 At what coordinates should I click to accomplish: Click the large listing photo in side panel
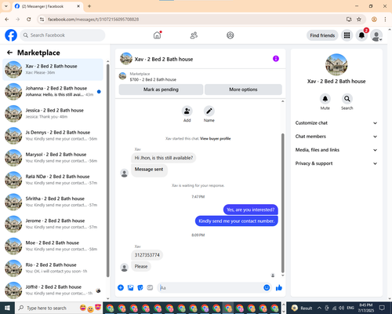(x=336, y=64)
